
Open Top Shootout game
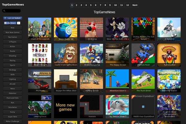point(169,55)
